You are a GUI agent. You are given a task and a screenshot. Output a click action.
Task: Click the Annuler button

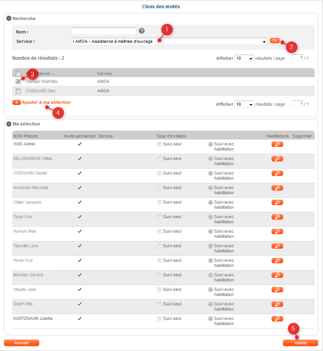click(x=22, y=343)
